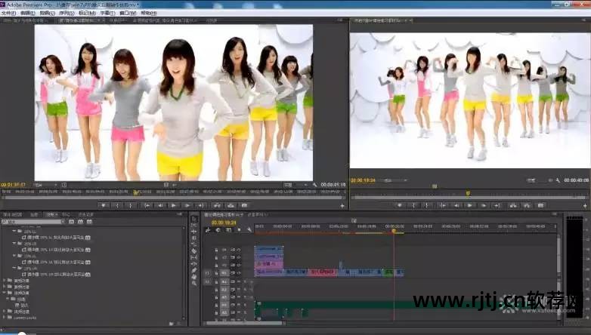
Task: Toggle Snap in the timeline header
Action: pyautogui.click(x=218, y=229)
